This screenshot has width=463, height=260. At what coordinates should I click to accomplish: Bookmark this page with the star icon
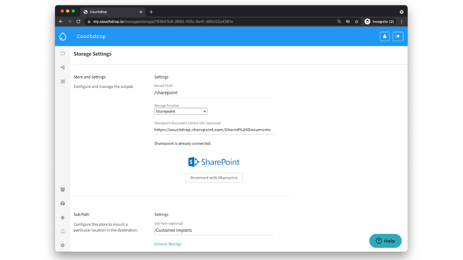point(357,22)
